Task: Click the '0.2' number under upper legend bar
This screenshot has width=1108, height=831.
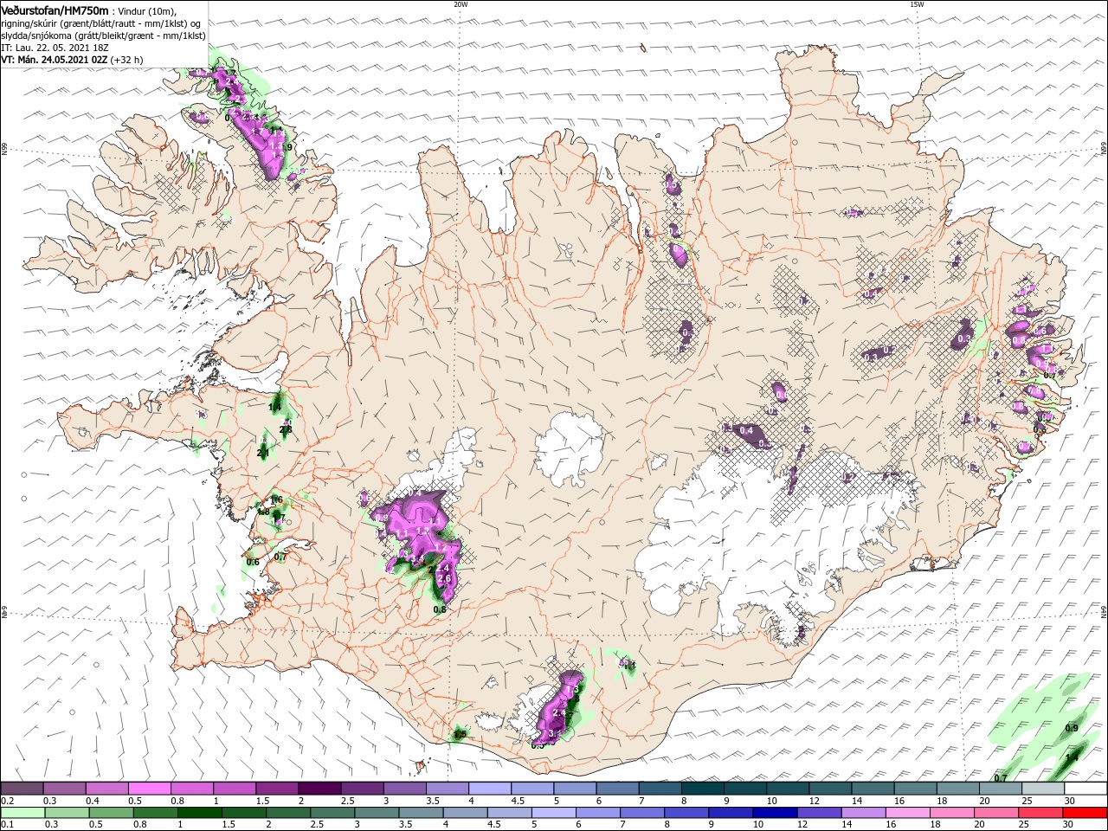Action: click(x=8, y=801)
